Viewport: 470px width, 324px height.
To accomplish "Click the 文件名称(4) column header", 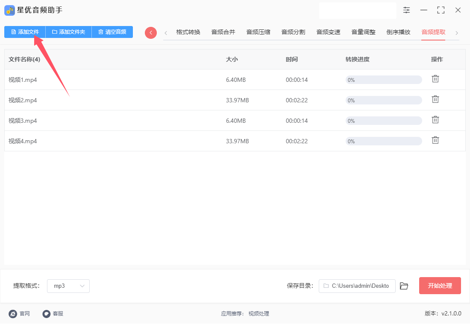I will coord(24,59).
